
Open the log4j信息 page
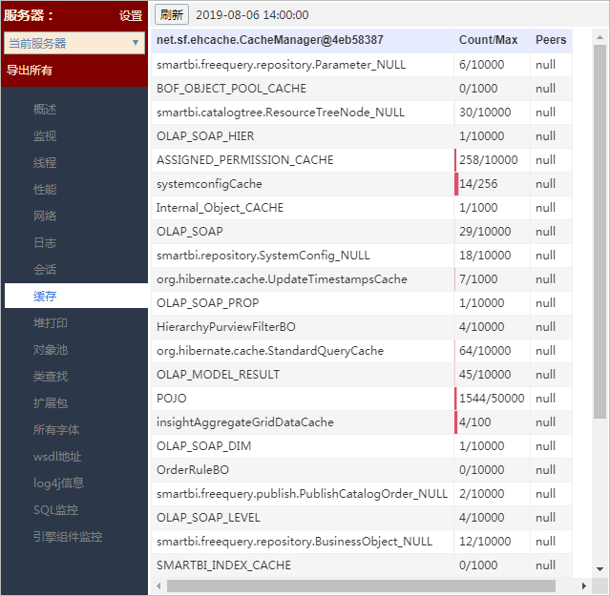[x=59, y=483]
